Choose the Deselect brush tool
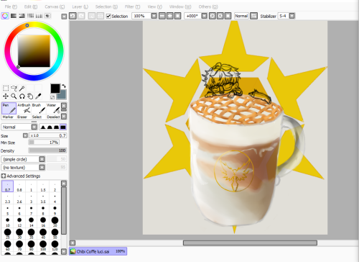The height and width of the screenshot is (262, 359). click(53, 117)
